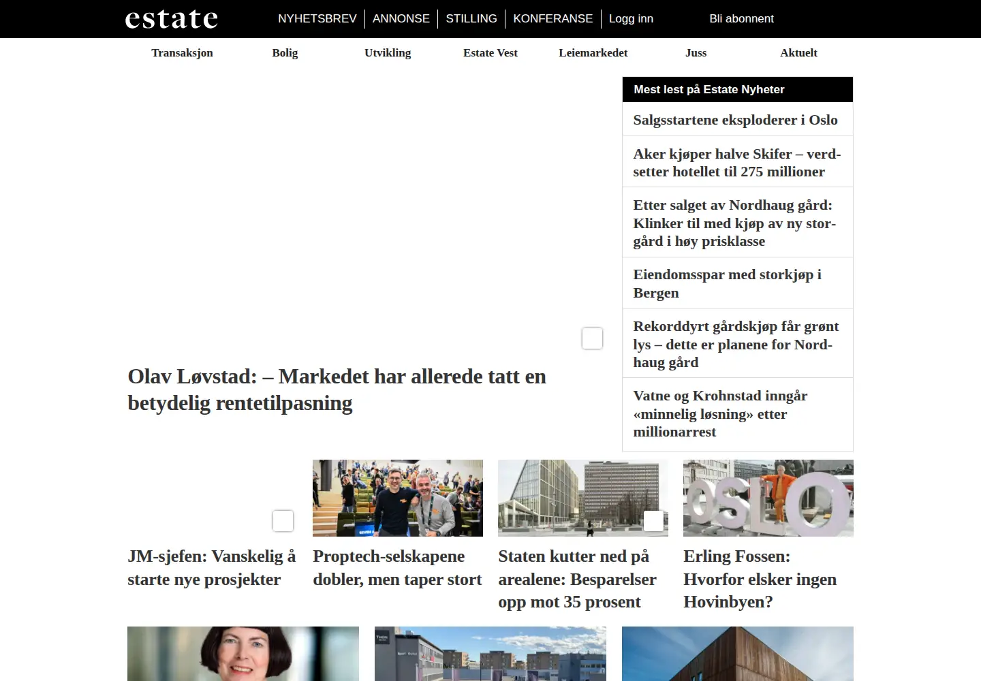Viewport: 981px width, 681px height.
Task: Open JM-sjefen: Vanskelig å starte nye prosjekter
Action: click(x=211, y=567)
